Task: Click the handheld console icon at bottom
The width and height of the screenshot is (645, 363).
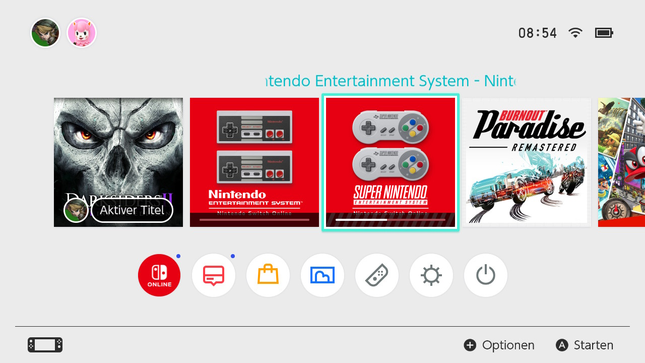Action: tap(45, 345)
